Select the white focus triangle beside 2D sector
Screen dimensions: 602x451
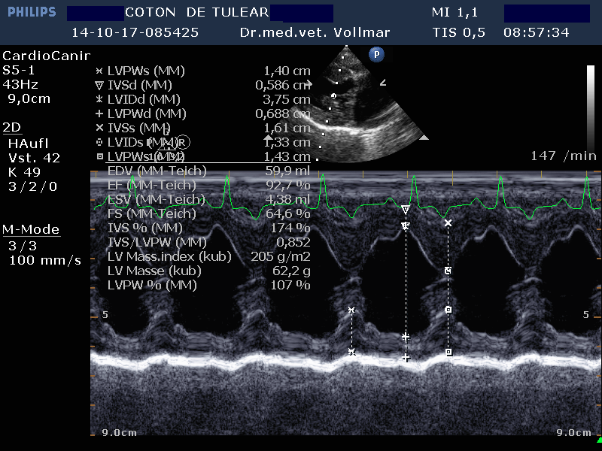pos(424,138)
